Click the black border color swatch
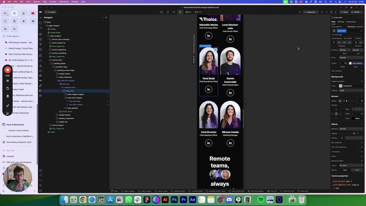The height and width of the screenshot is (206, 366). pos(353,118)
